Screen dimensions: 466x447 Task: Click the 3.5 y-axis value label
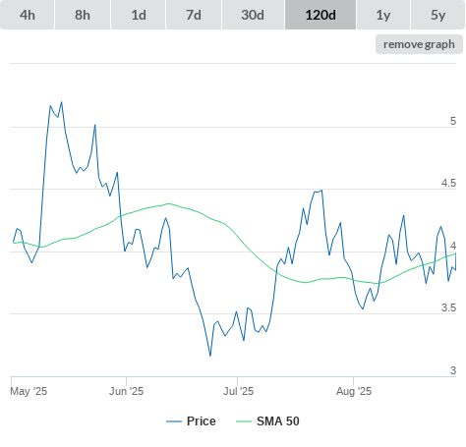(448, 307)
